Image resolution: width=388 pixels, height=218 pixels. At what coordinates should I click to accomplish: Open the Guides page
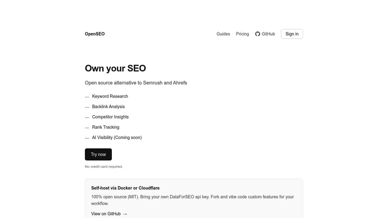click(x=223, y=34)
